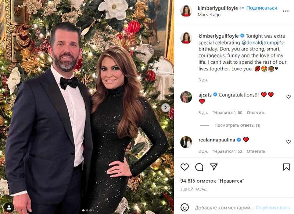The height and width of the screenshot is (214, 294).
Task: Save post with bookmark icon
Action: 286,167
